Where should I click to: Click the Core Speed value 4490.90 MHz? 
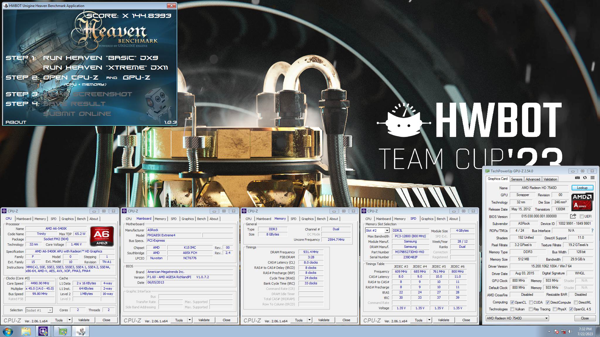[x=40, y=283]
